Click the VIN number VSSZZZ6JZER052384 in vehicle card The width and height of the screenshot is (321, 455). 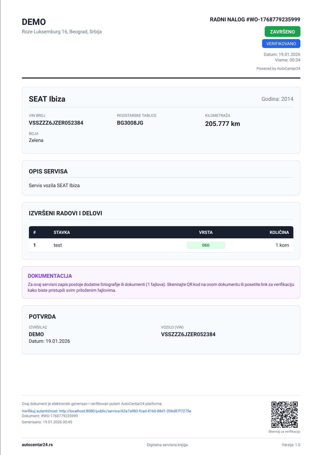point(56,123)
